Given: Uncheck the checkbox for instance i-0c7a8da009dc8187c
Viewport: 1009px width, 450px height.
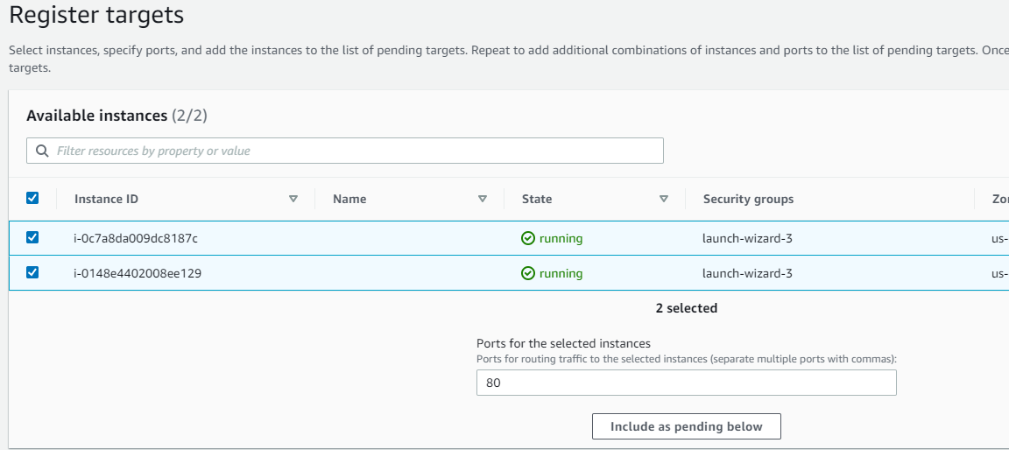Looking at the screenshot, I should coord(32,237).
